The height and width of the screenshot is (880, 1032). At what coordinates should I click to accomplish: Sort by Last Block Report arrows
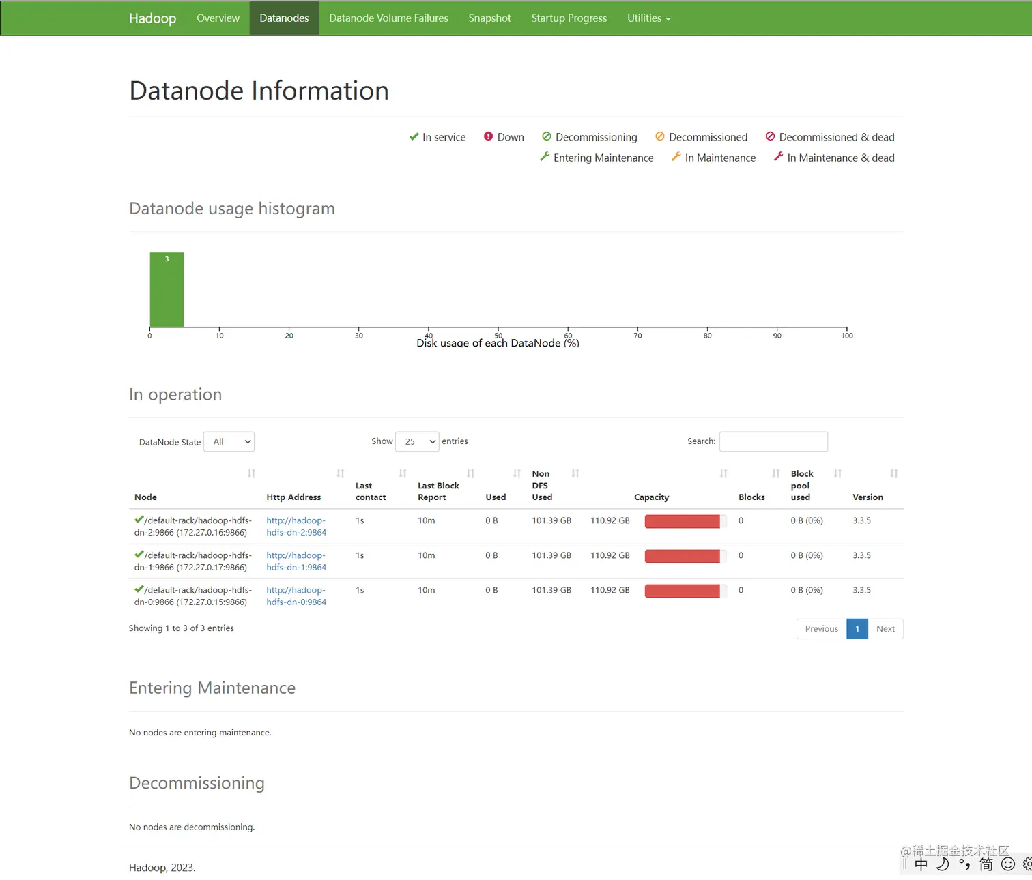point(470,473)
